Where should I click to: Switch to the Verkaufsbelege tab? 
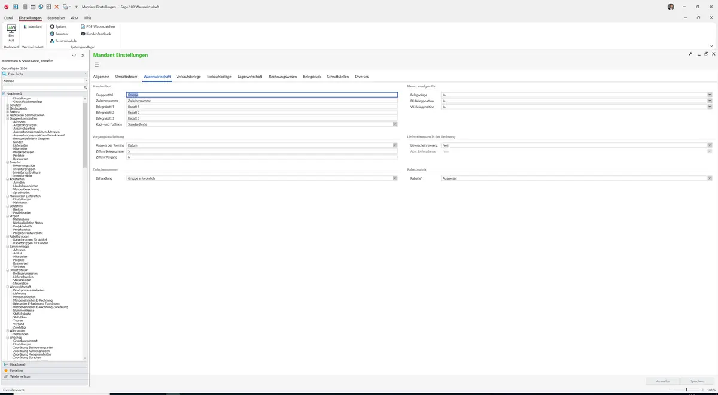(188, 77)
